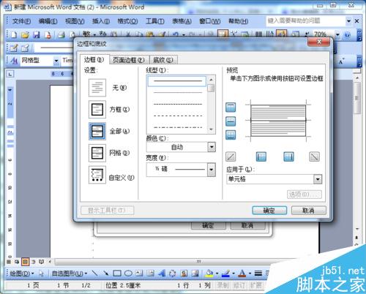Switch to the 页面边框(P) tab
The height and width of the screenshot is (294, 366).
129,60
